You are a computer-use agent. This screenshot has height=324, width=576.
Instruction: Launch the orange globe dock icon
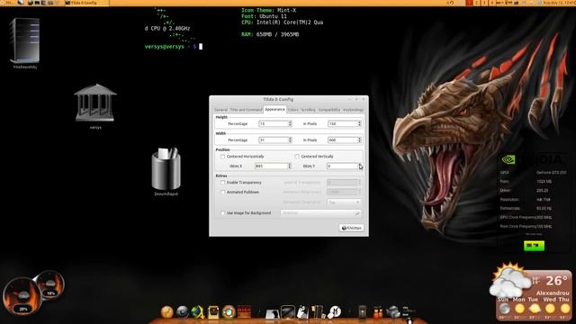pyautogui.click(x=166, y=312)
